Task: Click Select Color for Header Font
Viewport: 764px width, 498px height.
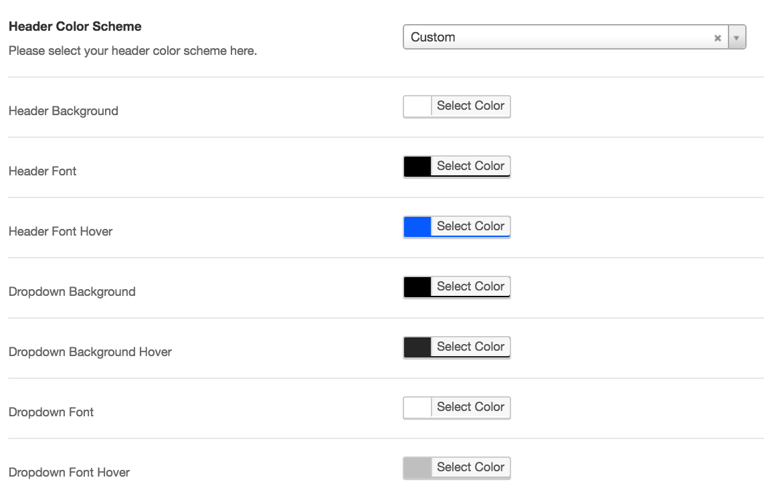Action: [471, 166]
